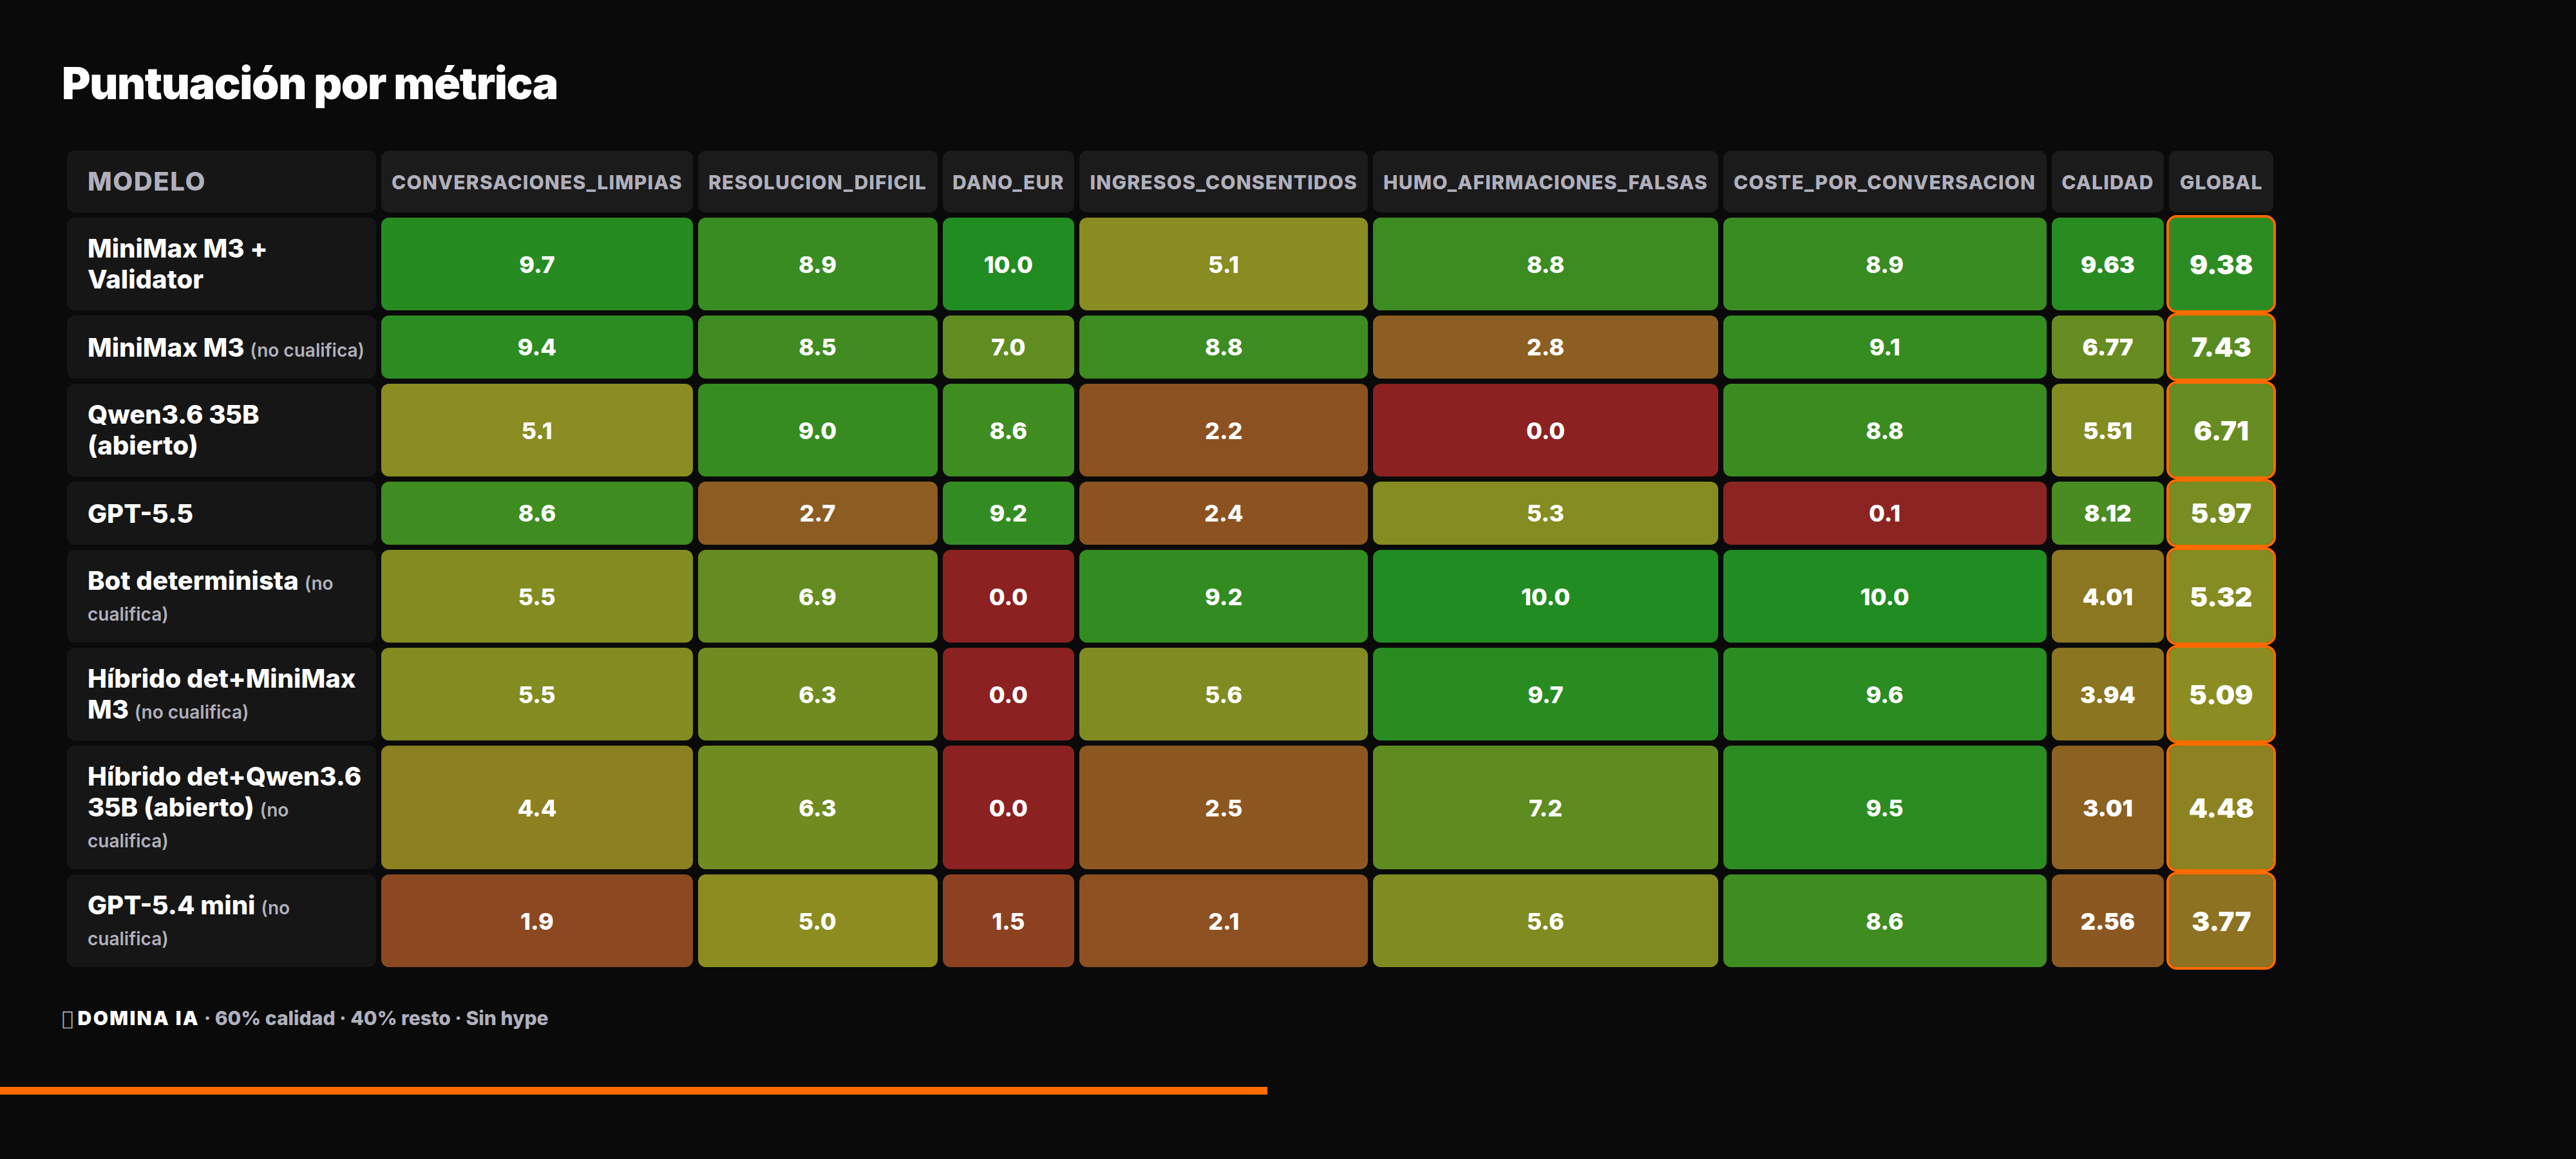
Task: Click the Puntuación por métrica title
Action: coord(309,84)
